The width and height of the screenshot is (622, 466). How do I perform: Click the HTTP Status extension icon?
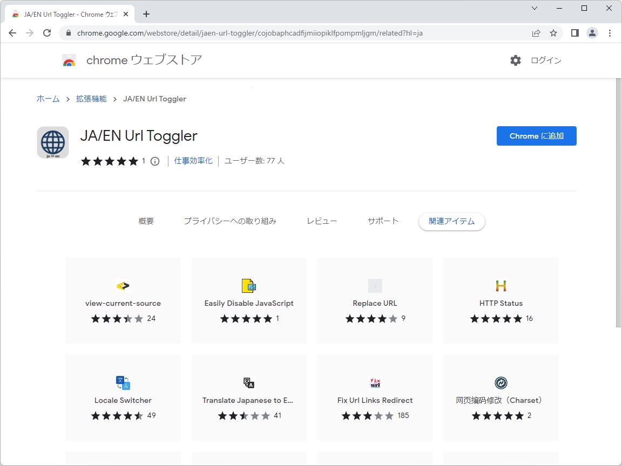[501, 286]
